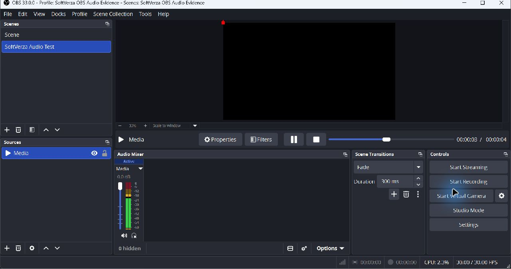Float the Scenes dock with its pop-out icon
Image resolution: width=511 pixels, height=269 pixels.
click(107, 24)
